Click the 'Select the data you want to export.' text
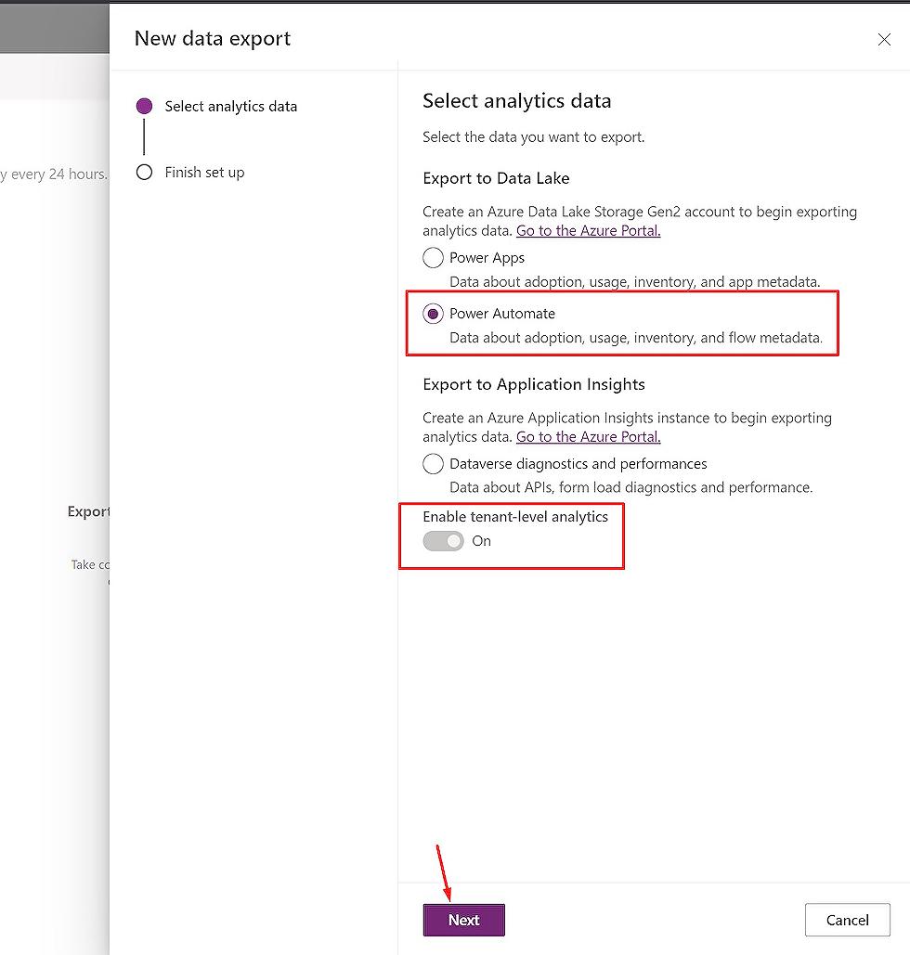Screen dimensions: 910x955 pyautogui.click(x=533, y=137)
